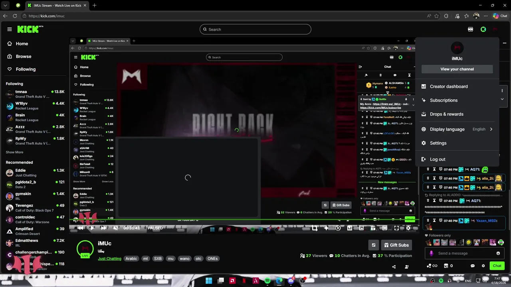The image size is (511, 287).
Task: Open the emoji picker in chat box
Action: 498,253
